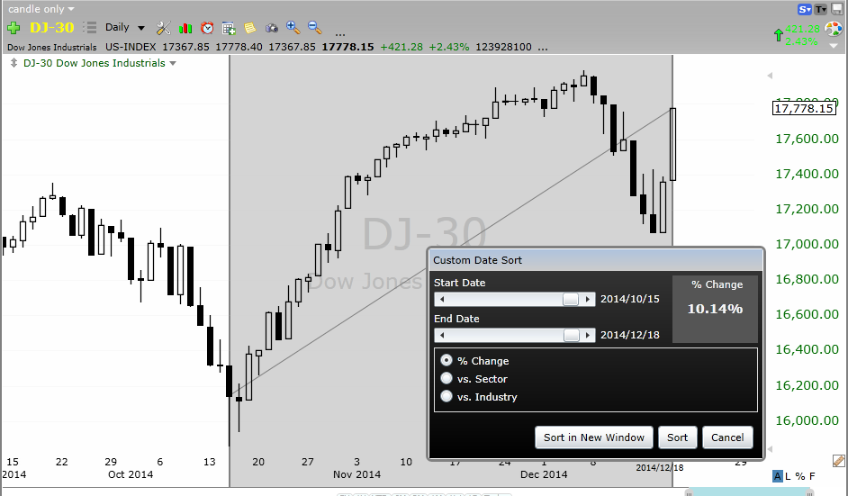The width and height of the screenshot is (848, 496).
Task: Click the Nov 2014 time axis label
Action: tap(357, 474)
